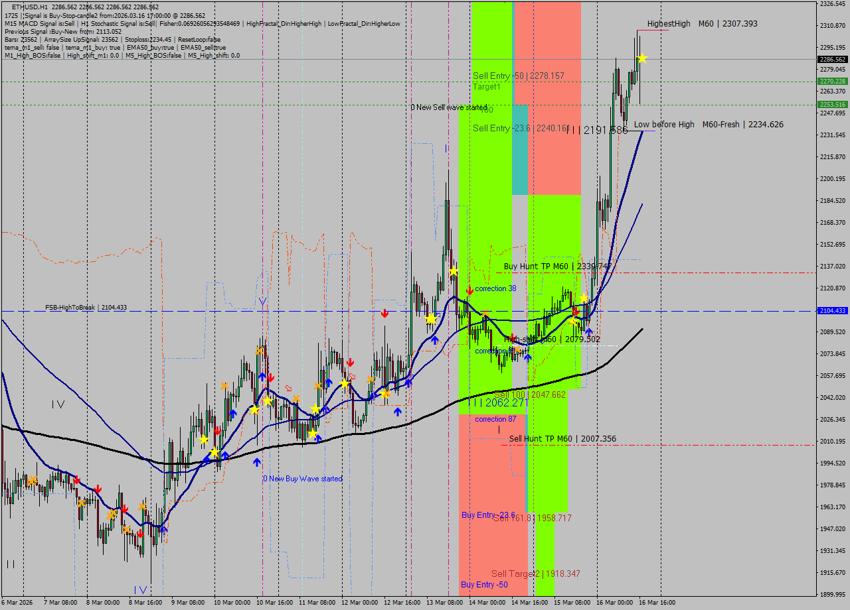This screenshot has height=610, width=850.
Task: Select the Low before High M60-Fresh label
Action: (708, 125)
